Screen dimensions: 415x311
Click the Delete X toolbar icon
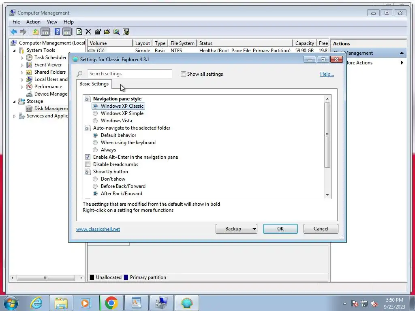[x=88, y=32]
